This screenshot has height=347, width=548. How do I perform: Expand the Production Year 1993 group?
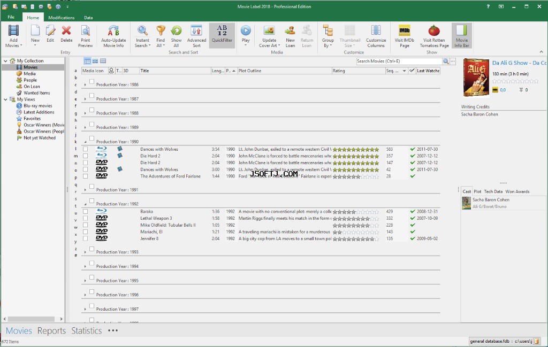tap(85, 252)
